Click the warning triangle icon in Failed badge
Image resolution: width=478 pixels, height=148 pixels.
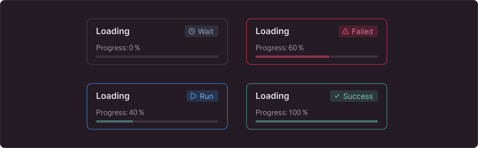pos(345,31)
